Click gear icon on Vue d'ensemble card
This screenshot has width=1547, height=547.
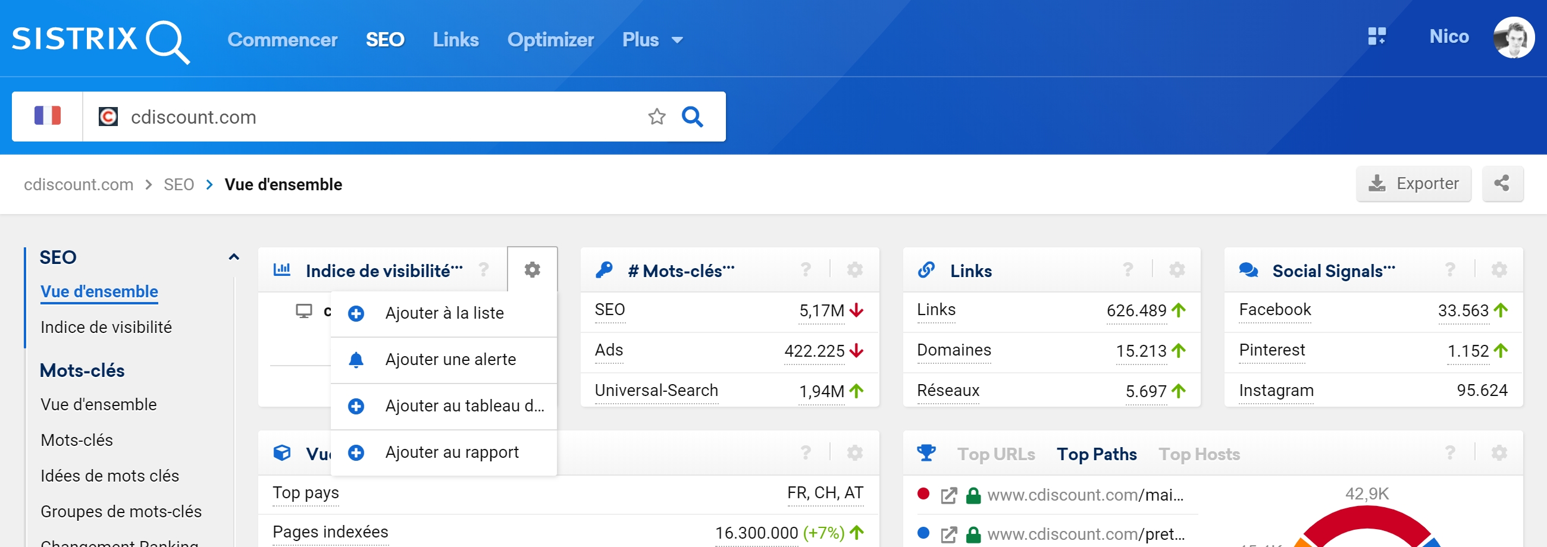click(854, 453)
